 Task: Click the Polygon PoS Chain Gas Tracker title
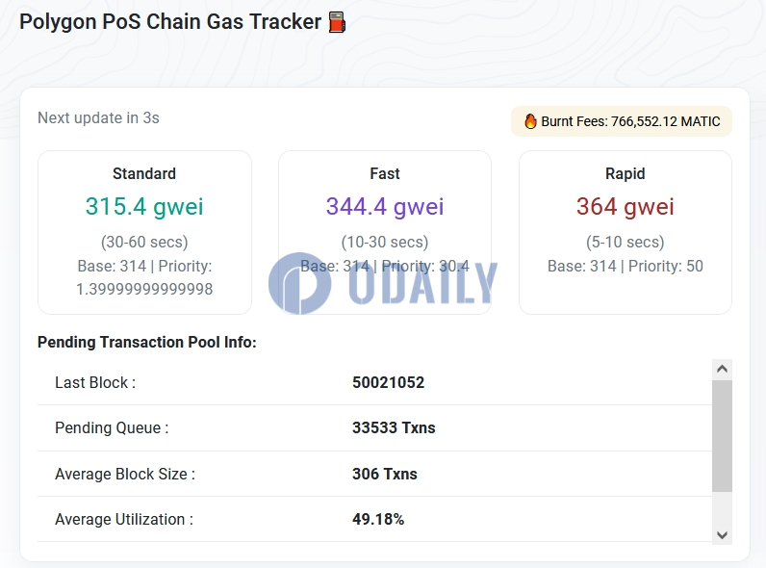point(170,22)
